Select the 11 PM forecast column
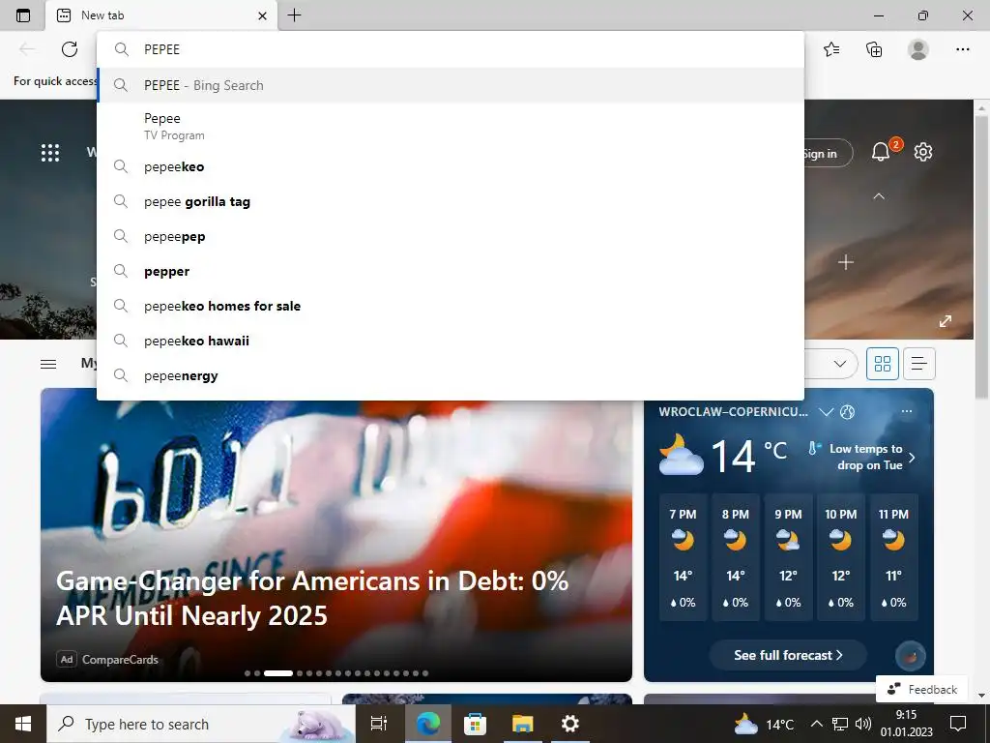 (x=893, y=557)
